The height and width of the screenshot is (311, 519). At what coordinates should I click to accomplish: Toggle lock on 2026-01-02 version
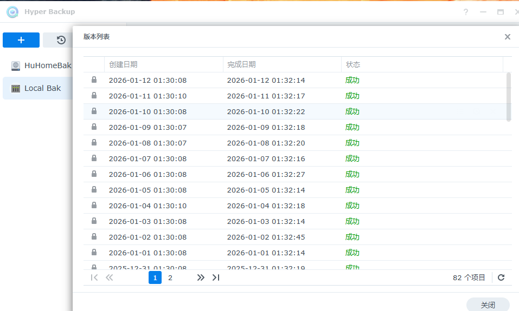click(x=94, y=236)
